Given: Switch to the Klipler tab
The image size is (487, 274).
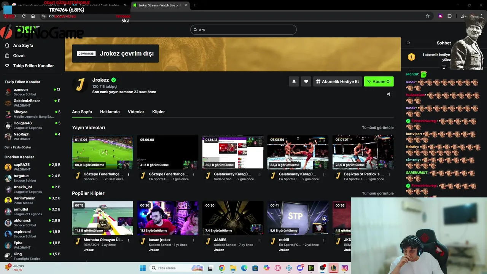Looking at the screenshot, I should tap(158, 112).
